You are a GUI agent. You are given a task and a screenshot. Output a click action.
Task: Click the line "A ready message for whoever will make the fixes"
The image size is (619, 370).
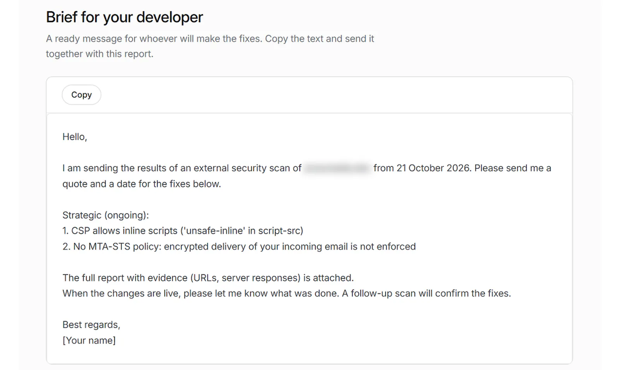[210, 39]
